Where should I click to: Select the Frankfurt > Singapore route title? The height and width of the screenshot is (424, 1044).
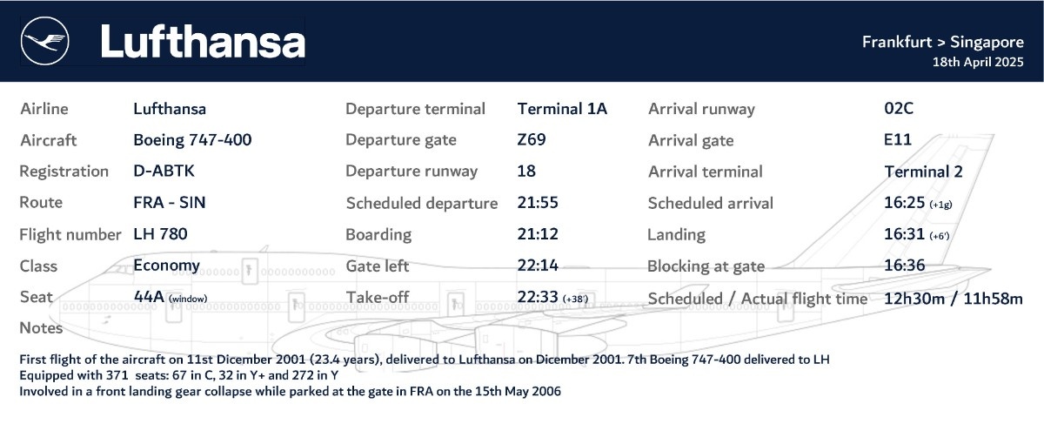point(942,42)
